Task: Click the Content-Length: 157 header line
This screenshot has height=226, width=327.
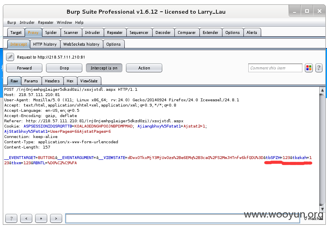Action: (27, 147)
